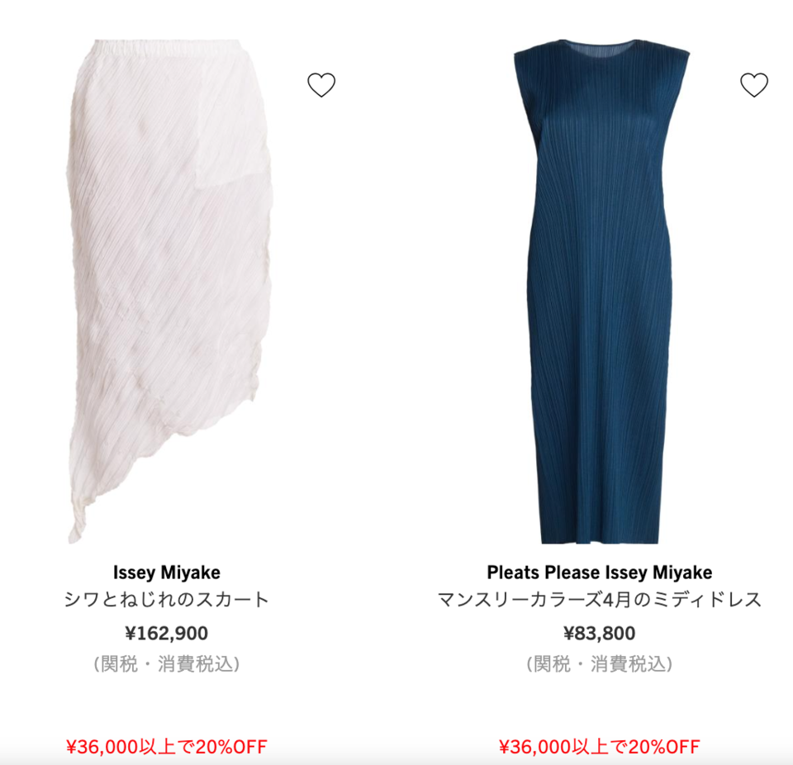Open the 20%OFF promo under the skirt
This screenshot has height=765, width=793.
point(166,746)
